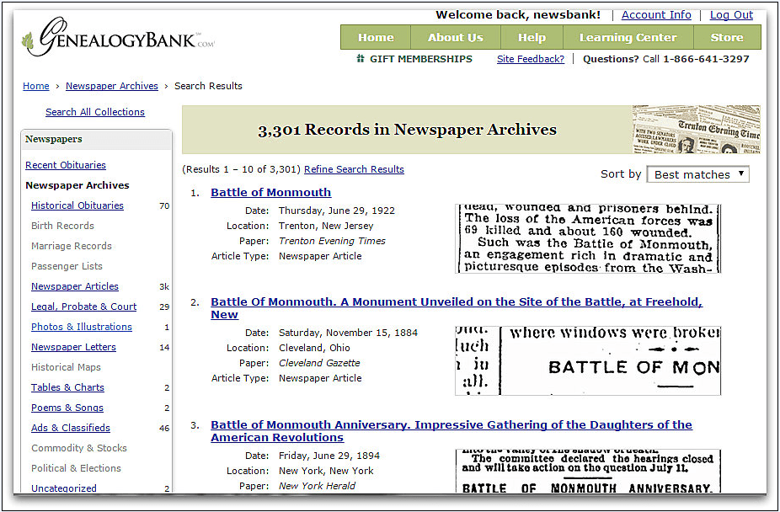Click the Passenger Lists sidebar entry
The image size is (780, 512).
coord(67,266)
